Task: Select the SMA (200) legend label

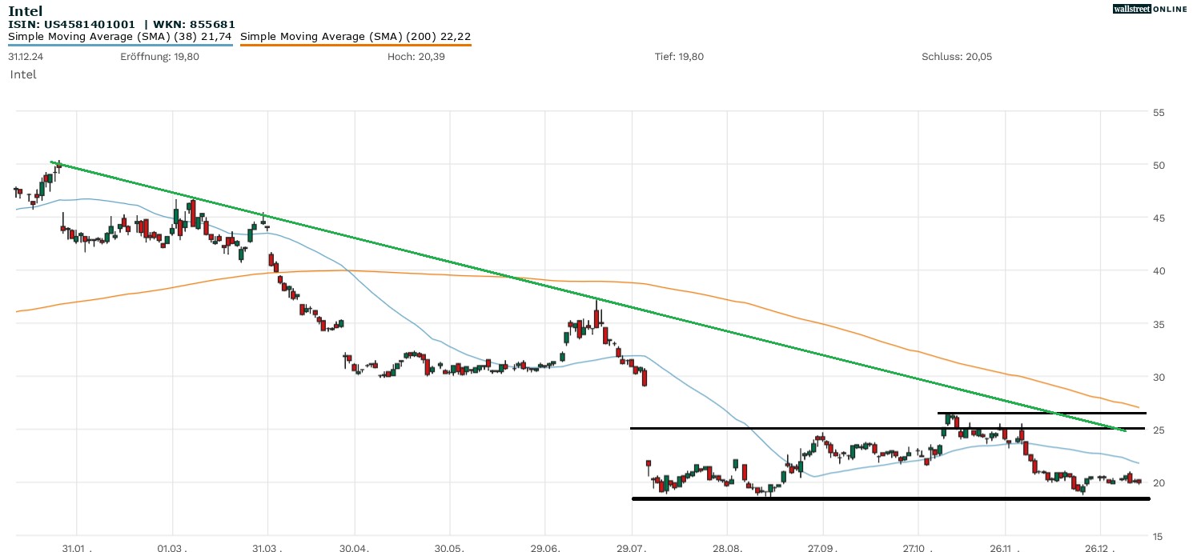Action: (x=355, y=36)
